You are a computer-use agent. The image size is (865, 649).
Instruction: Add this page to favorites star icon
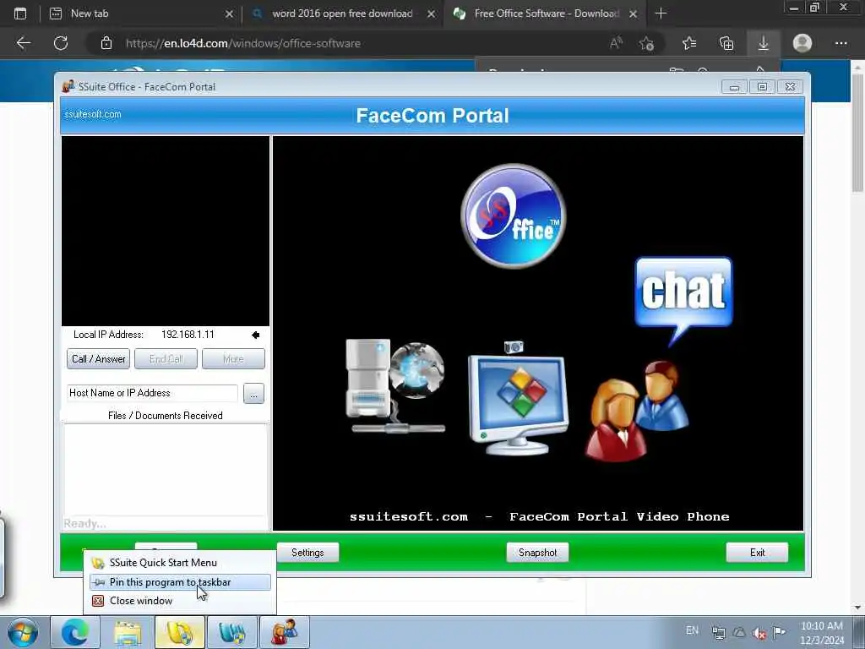(x=646, y=43)
